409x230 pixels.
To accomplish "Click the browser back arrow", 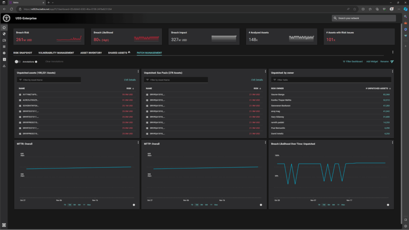I will pos(4,9).
